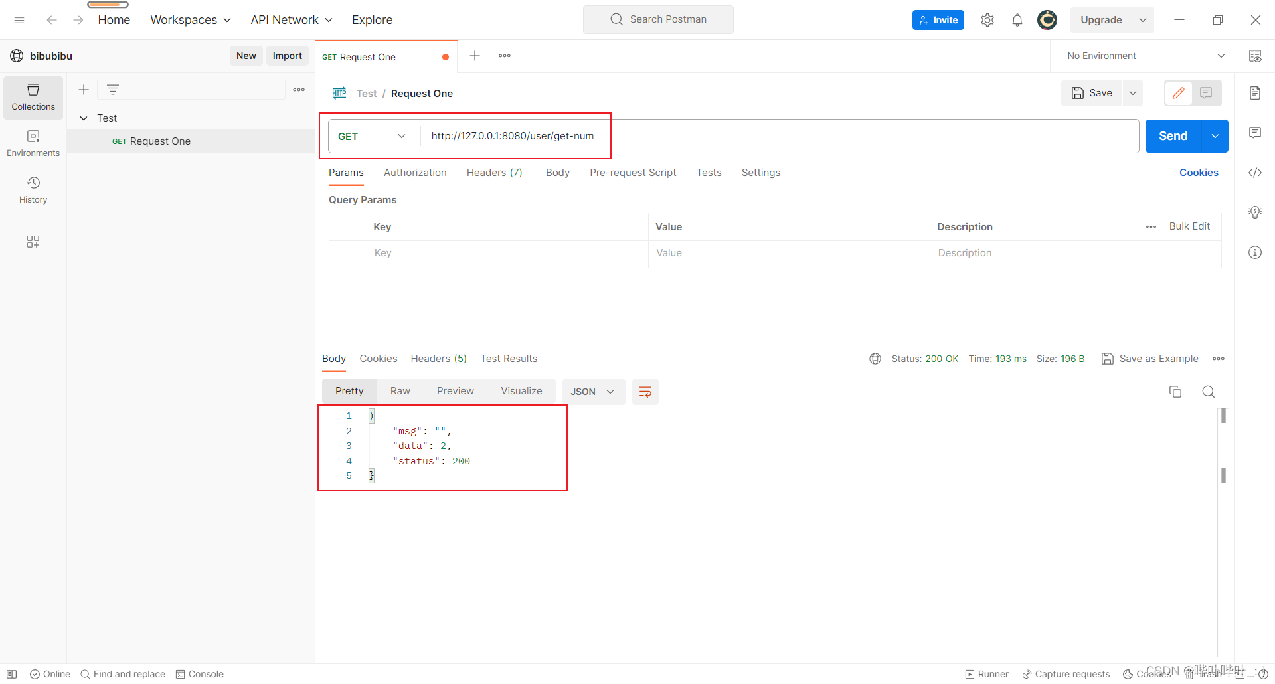Switch response view to Visualize

(521, 391)
